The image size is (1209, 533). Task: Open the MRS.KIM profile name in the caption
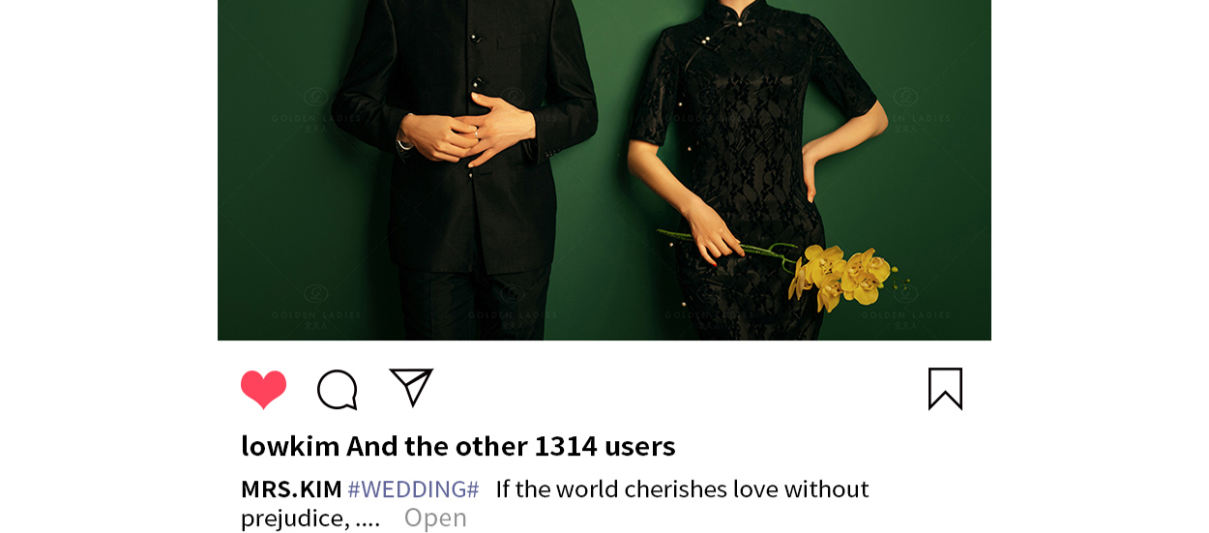[291, 489]
